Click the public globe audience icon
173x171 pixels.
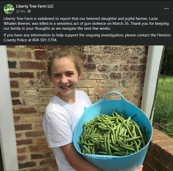(29, 11)
